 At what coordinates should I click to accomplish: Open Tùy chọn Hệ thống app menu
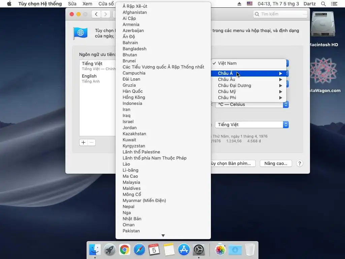(40, 4)
